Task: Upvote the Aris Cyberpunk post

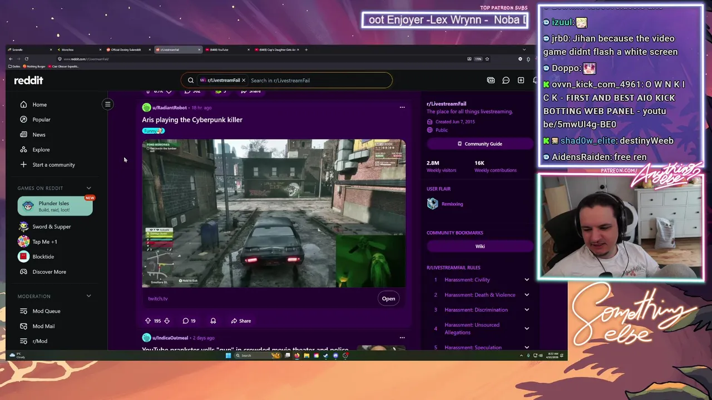Action: tap(147, 321)
